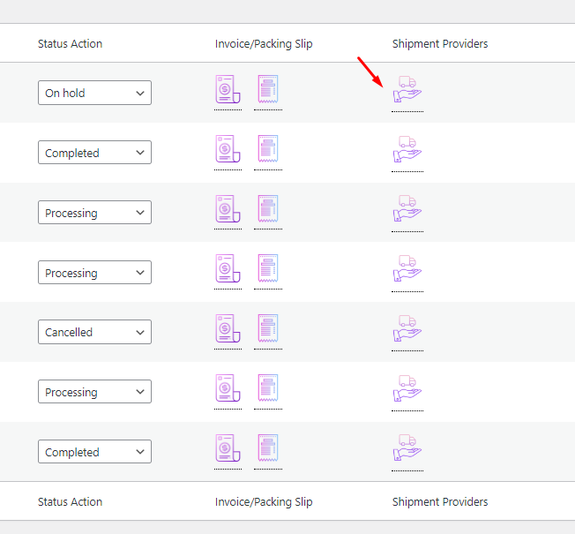The image size is (575, 534).
Task: Open the packing slip for the Cancelled order
Action: tap(268, 328)
